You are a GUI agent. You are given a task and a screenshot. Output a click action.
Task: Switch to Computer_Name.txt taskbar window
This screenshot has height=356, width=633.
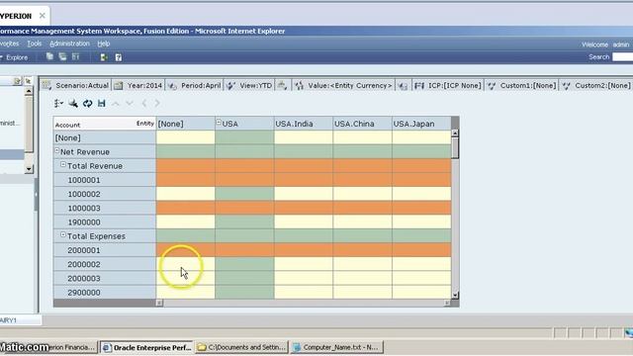tap(336, 347)
